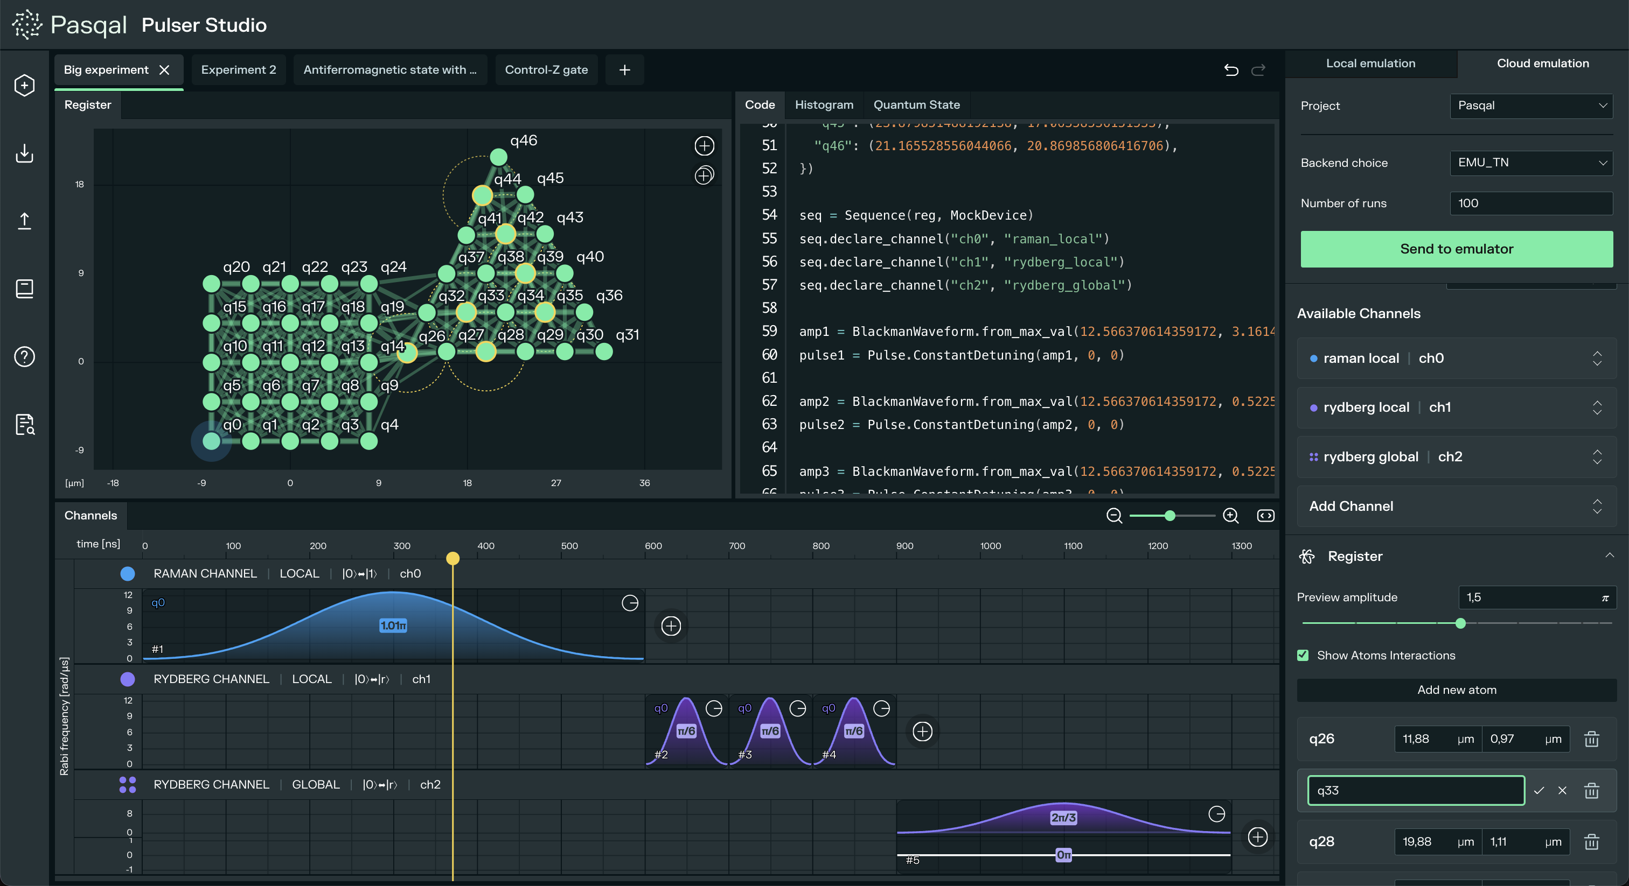The width and height of the screenshot is (1629, 886).
Task: Click add pulse plus on Raman channel
Action: 671,625
